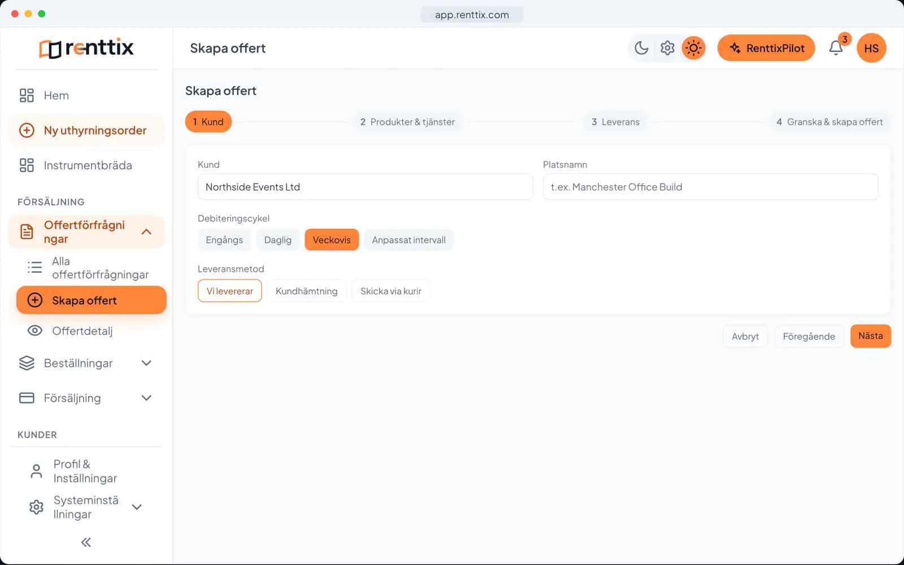This screenshot has width=904, height=565.
Task: Go to step 1 Kund
Action: [x=208, y=122]
